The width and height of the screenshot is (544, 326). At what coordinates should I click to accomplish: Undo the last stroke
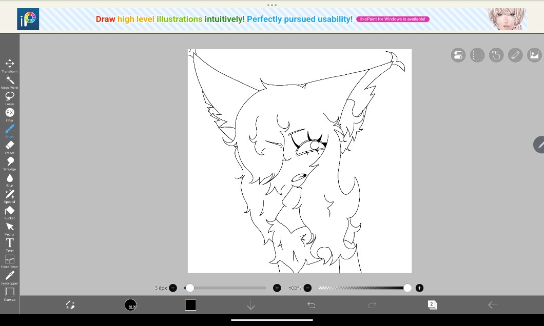(x=311, y=305)
